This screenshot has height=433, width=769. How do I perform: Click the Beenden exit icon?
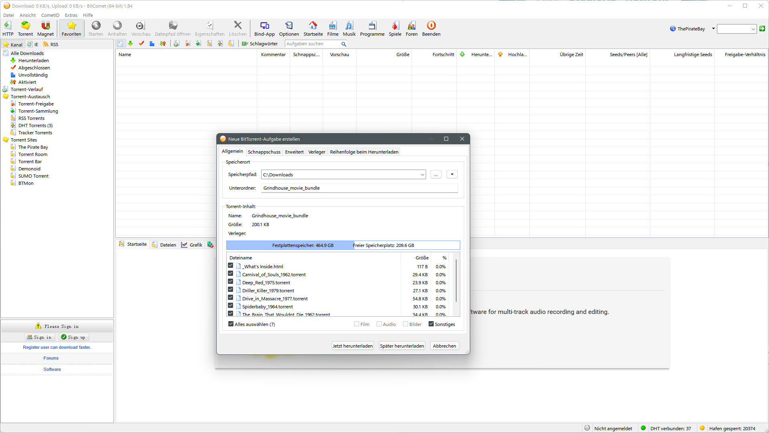[x=431, y=29]
